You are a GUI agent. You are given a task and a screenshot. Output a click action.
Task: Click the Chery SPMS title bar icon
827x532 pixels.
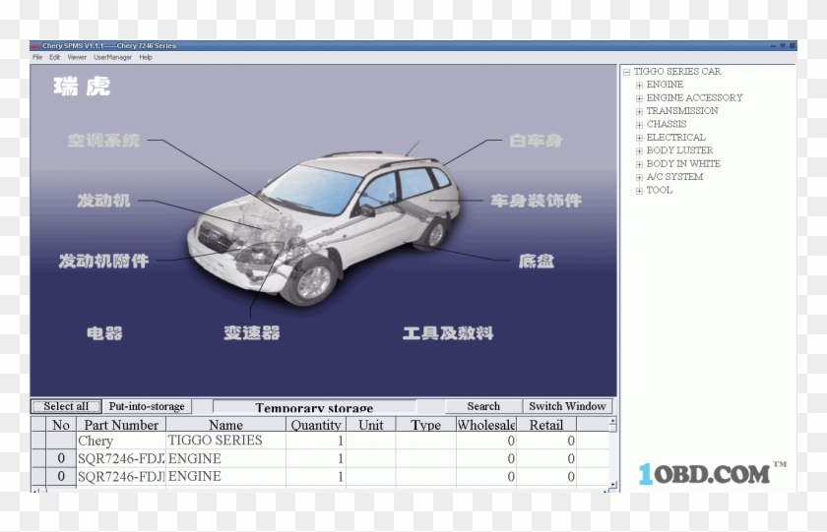click(x=35, y=46)
